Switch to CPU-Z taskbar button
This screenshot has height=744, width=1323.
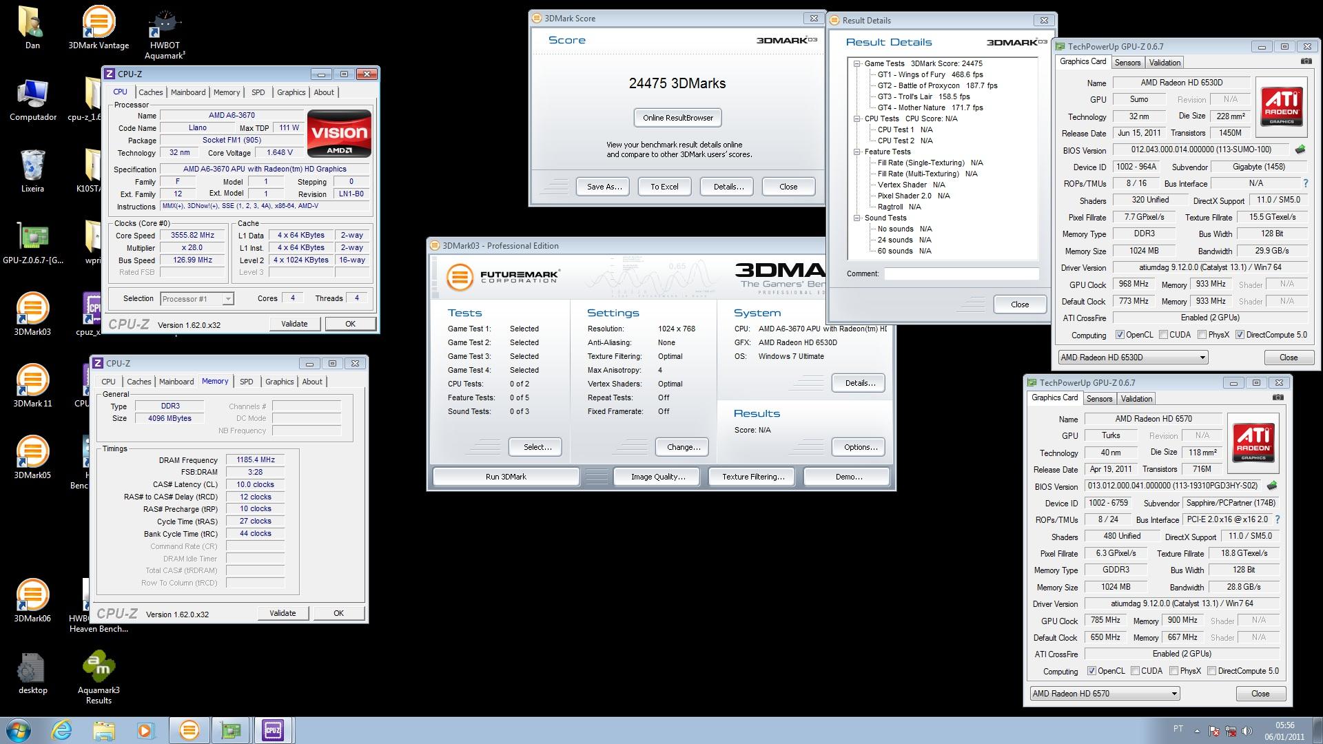[273, 730]
